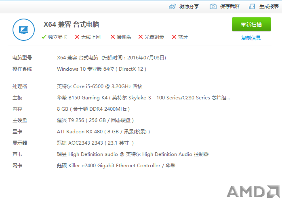Click the 8 GB 金士顿 DDR4 value
Screen dimensions: 282x200
tap(93, 109)
